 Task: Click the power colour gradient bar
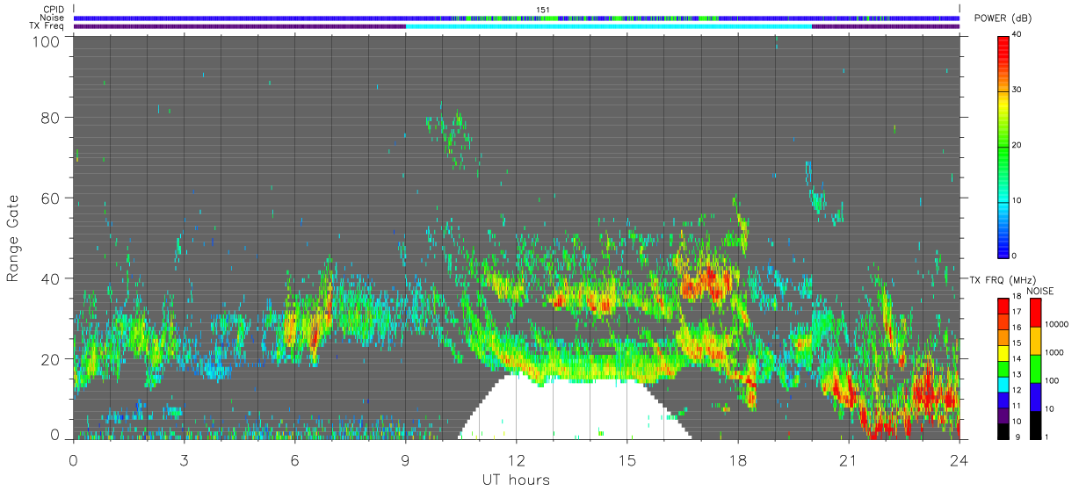coord(1003,146)
